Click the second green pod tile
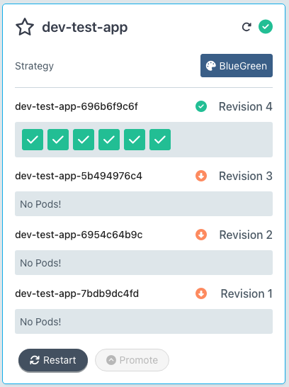The height and width of the screenshot is (387, 289). (58, 140)
